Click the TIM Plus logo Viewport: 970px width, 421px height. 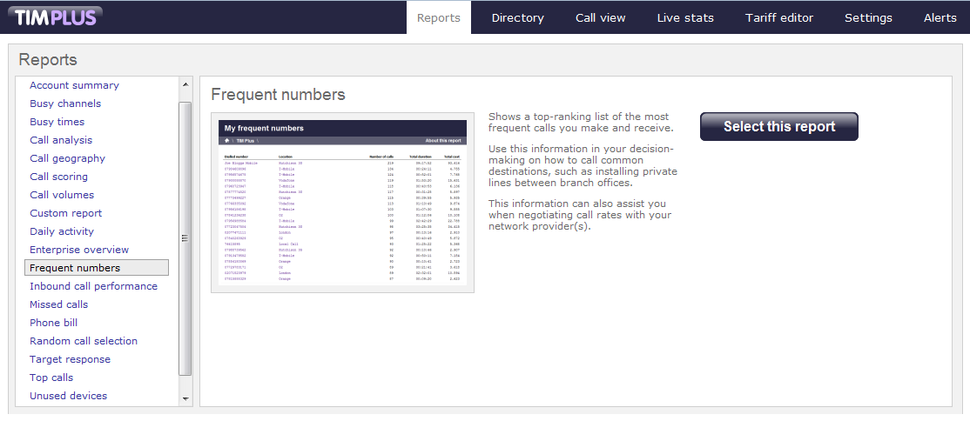[x=54, y=17]
